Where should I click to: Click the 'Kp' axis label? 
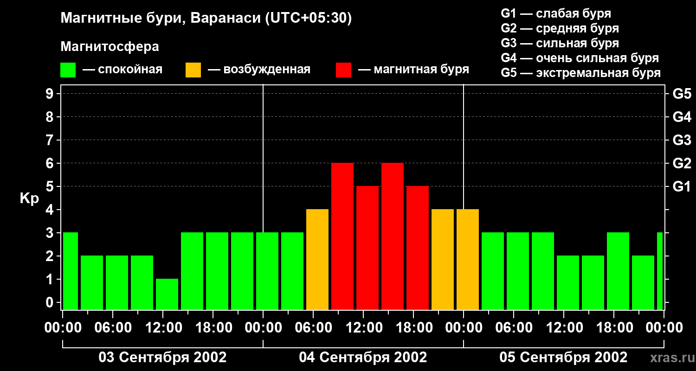(x=29, y=198)
